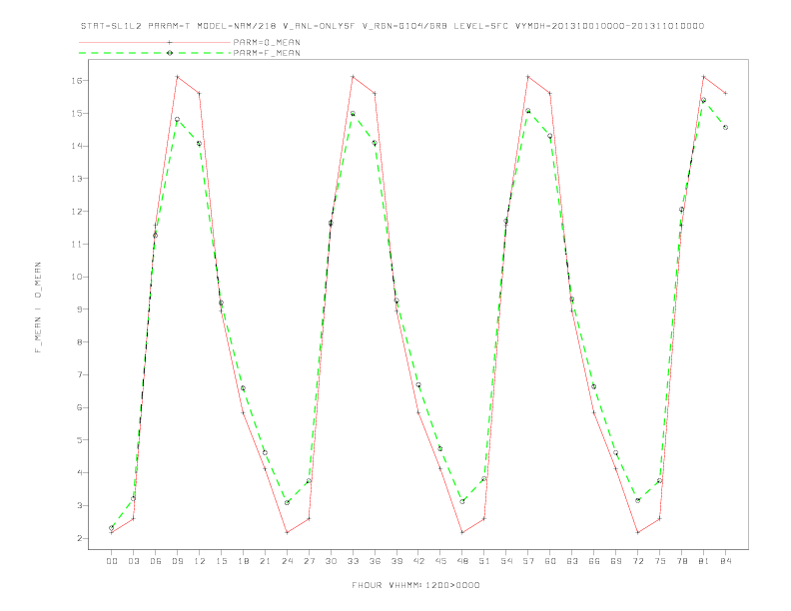The width and height of the screenshot is (791, 611).
Task: Click x-axis tick label 06
Action: click(x=156, y=561)
